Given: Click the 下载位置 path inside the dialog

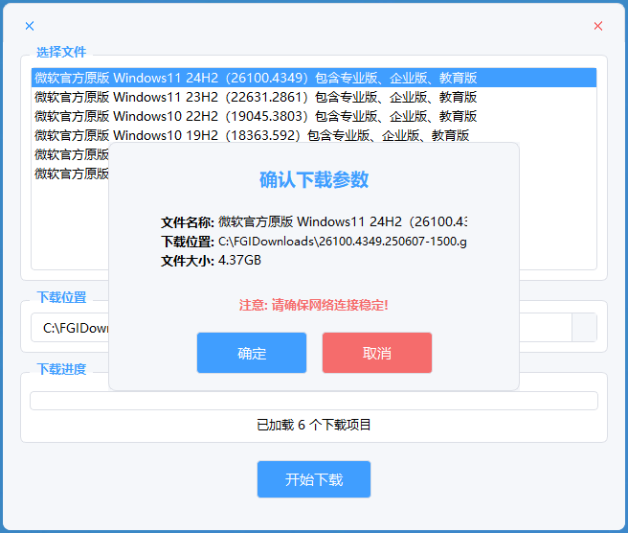Looking at the screenshot, I should point(342,241).
